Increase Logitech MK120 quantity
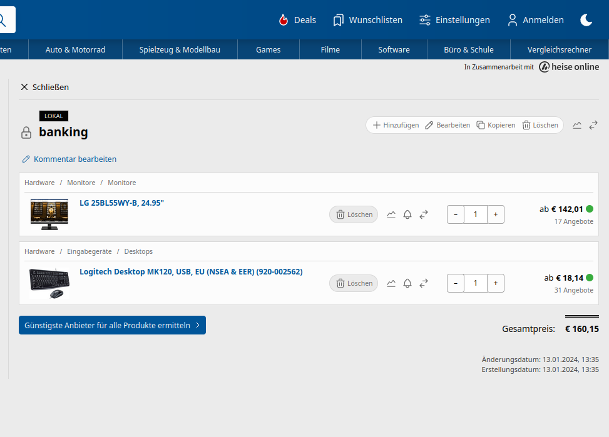 (496, 283)
